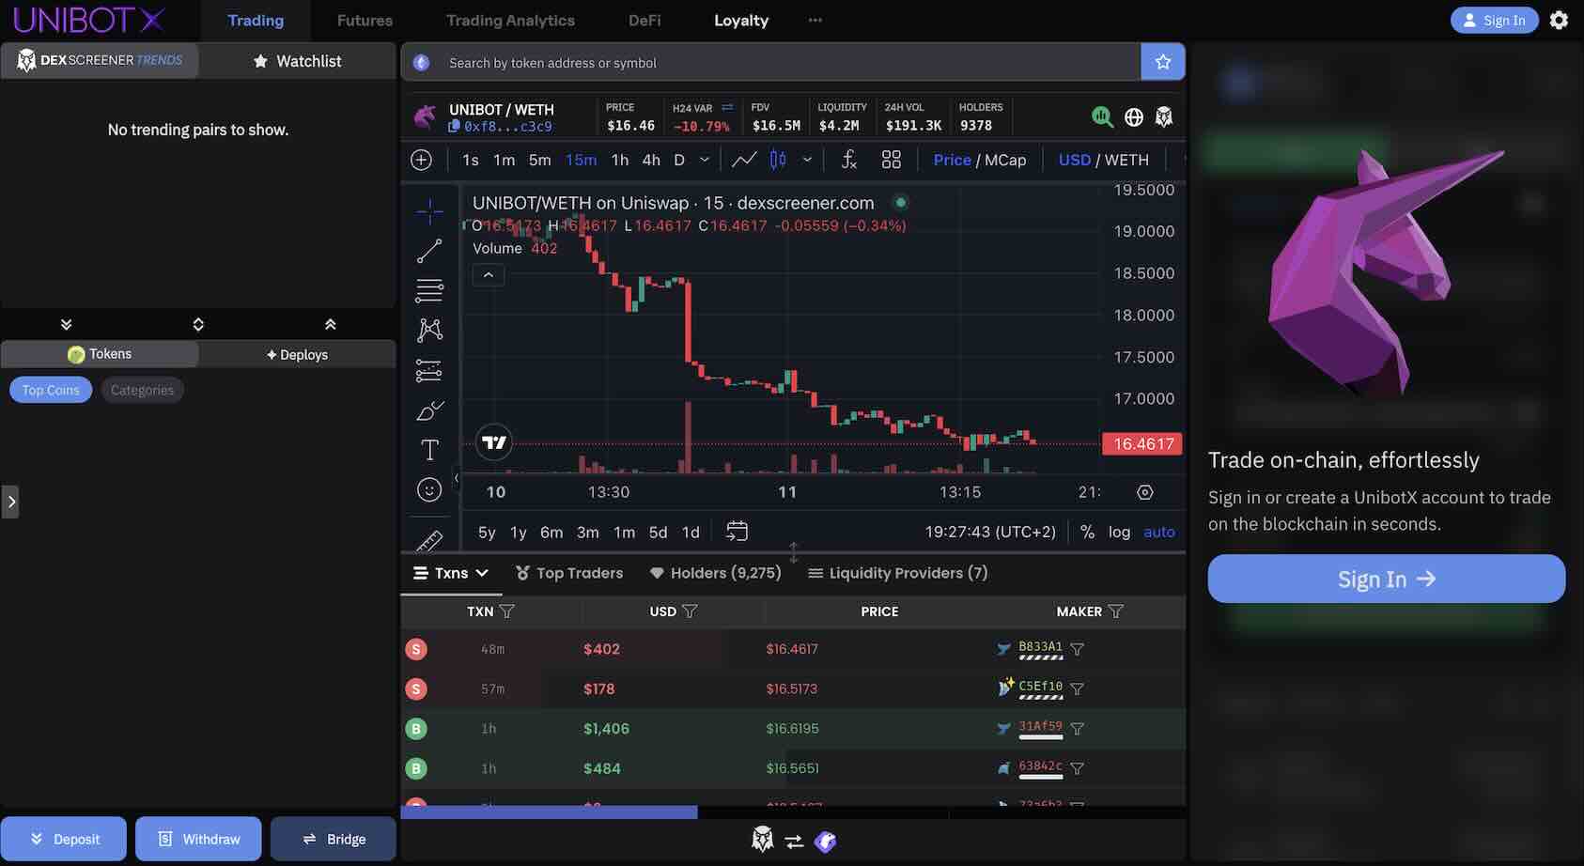This screenshot has height=866, width=1584.
Task: Click the Bridge button
Action: click(333, 838)
